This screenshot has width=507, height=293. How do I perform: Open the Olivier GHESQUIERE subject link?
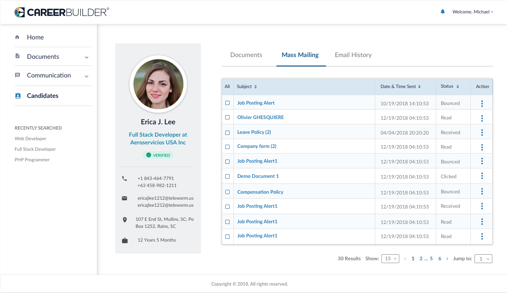pyautogui.click(x=261, y=117)
